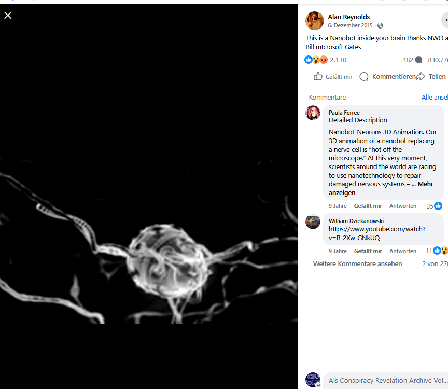Like Paula Ferree's comment
Image resolution: width=448 pixels, height=389 pixels.
tap(368, 206)
